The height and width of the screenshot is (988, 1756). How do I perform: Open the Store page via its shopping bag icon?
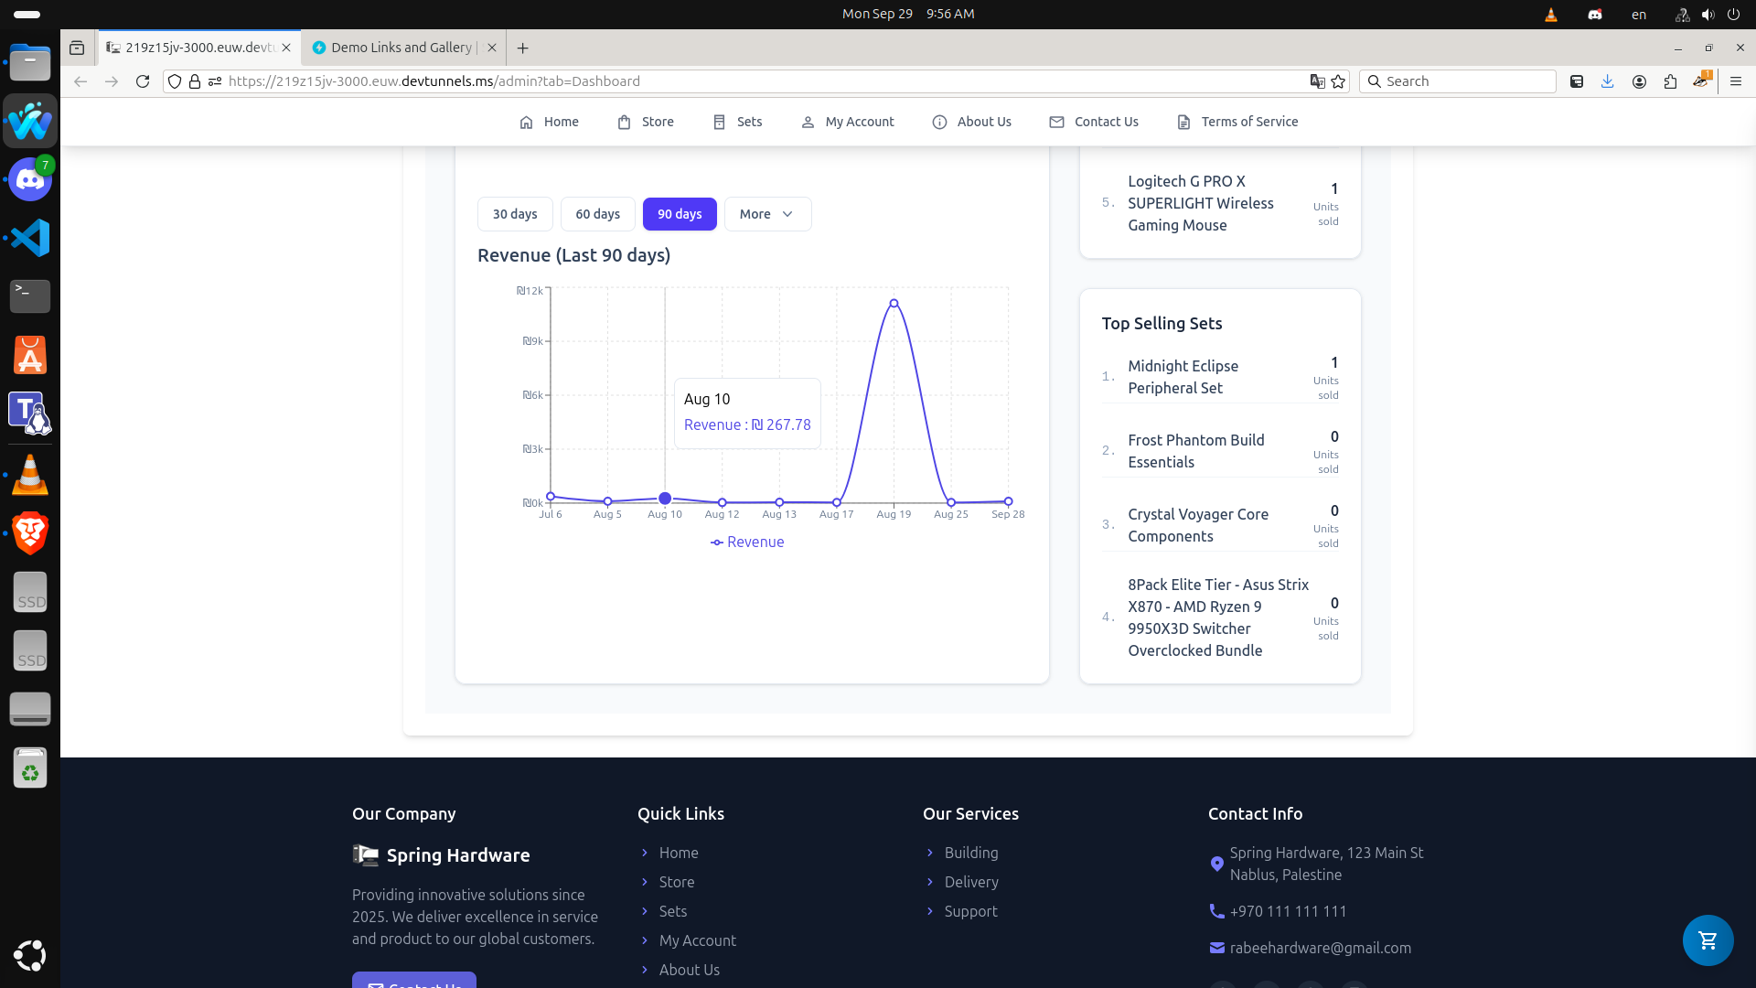coord(625,122)
